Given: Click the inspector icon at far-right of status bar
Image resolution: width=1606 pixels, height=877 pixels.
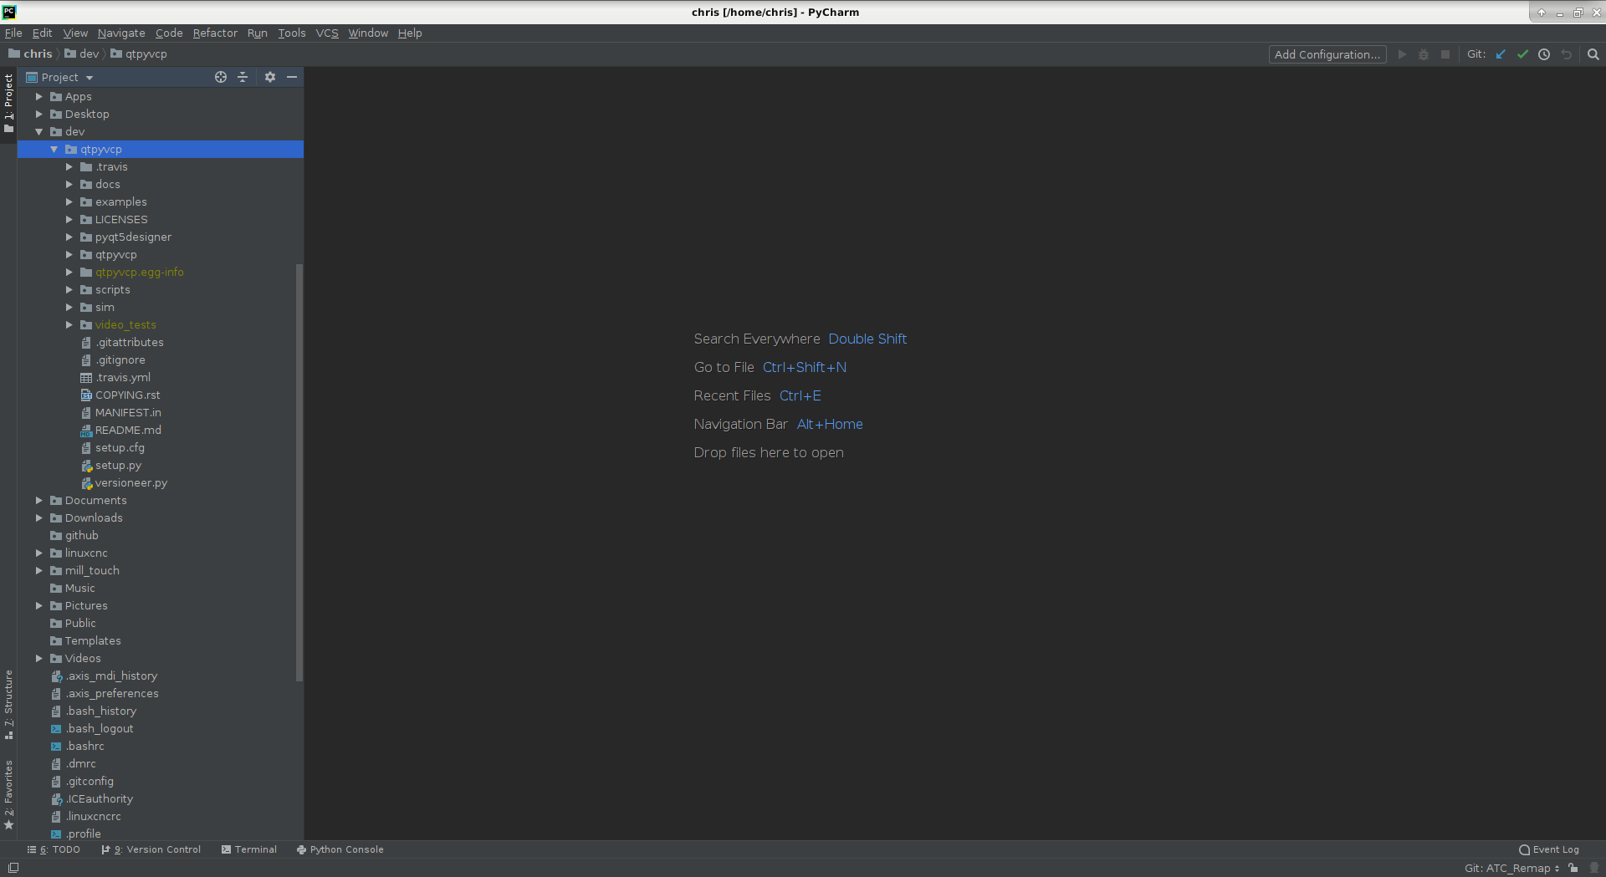Looking at the screenshot, I should pyautogui.click(x=1593, y=868).
